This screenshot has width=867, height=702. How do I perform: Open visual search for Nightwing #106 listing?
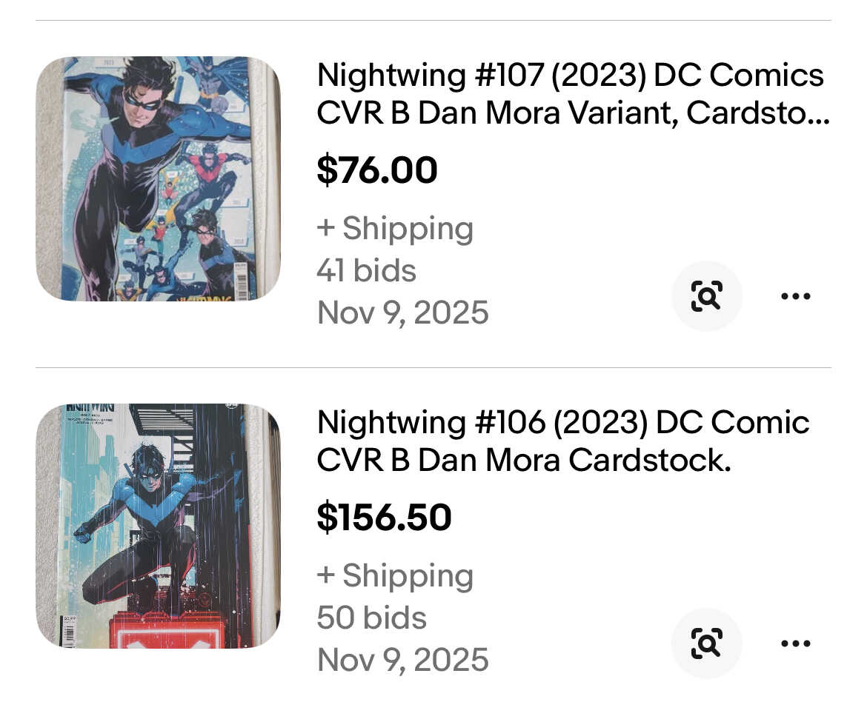pos(706,643)
